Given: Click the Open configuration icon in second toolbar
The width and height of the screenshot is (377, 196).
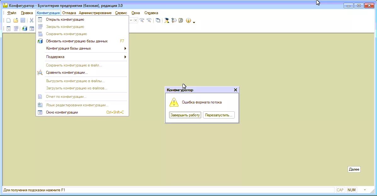Looking at the screenshot, I should [x=8, y=29].
